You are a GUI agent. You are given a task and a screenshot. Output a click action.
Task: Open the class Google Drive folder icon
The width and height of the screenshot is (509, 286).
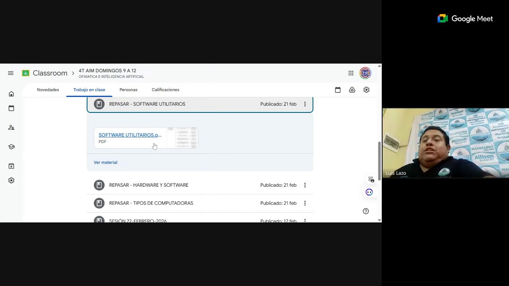pyautogui.click(x=352, y=90)
